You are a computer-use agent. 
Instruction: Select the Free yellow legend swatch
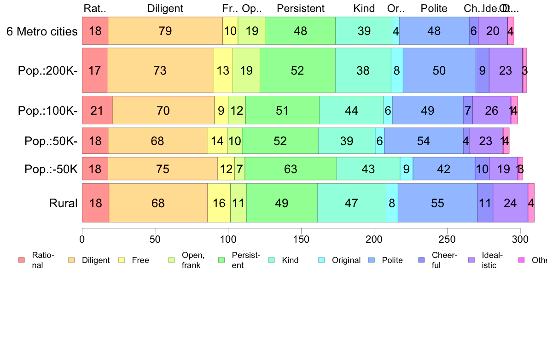(122, 260)
